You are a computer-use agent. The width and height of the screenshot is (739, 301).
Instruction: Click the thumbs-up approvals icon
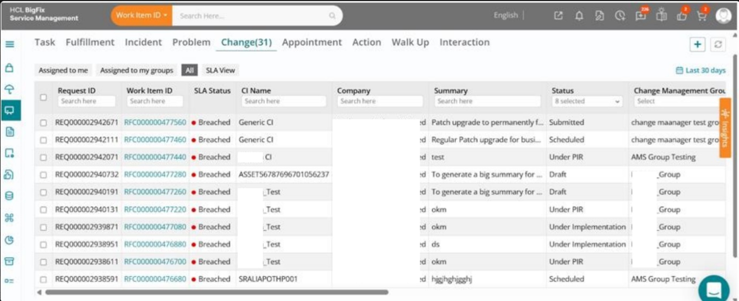[x=681, y=16]
